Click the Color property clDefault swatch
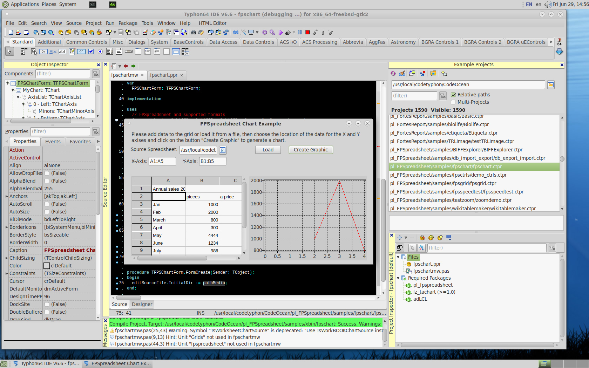This screenshot has height=368, width=589. point(47,266)
